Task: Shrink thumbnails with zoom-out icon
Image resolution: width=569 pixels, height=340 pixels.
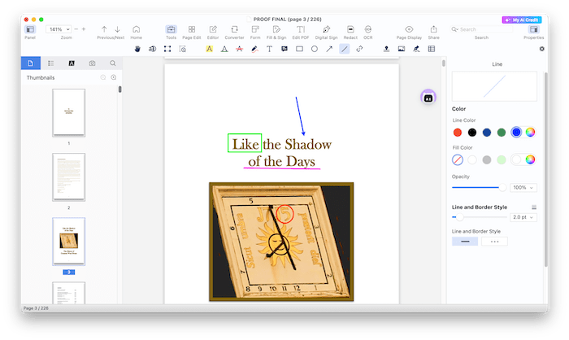Action: pos(103,77)
